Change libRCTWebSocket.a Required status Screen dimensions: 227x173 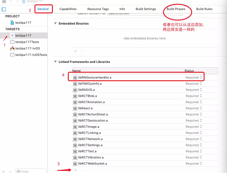[x=194, y=163]
